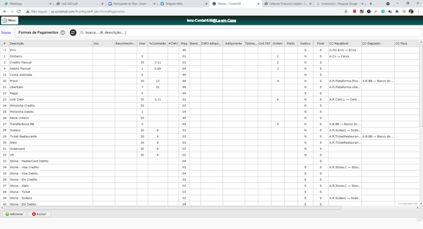Sort by %Comissão column header
The height and width of the screenshot is (229, 423).
[158, 43]
